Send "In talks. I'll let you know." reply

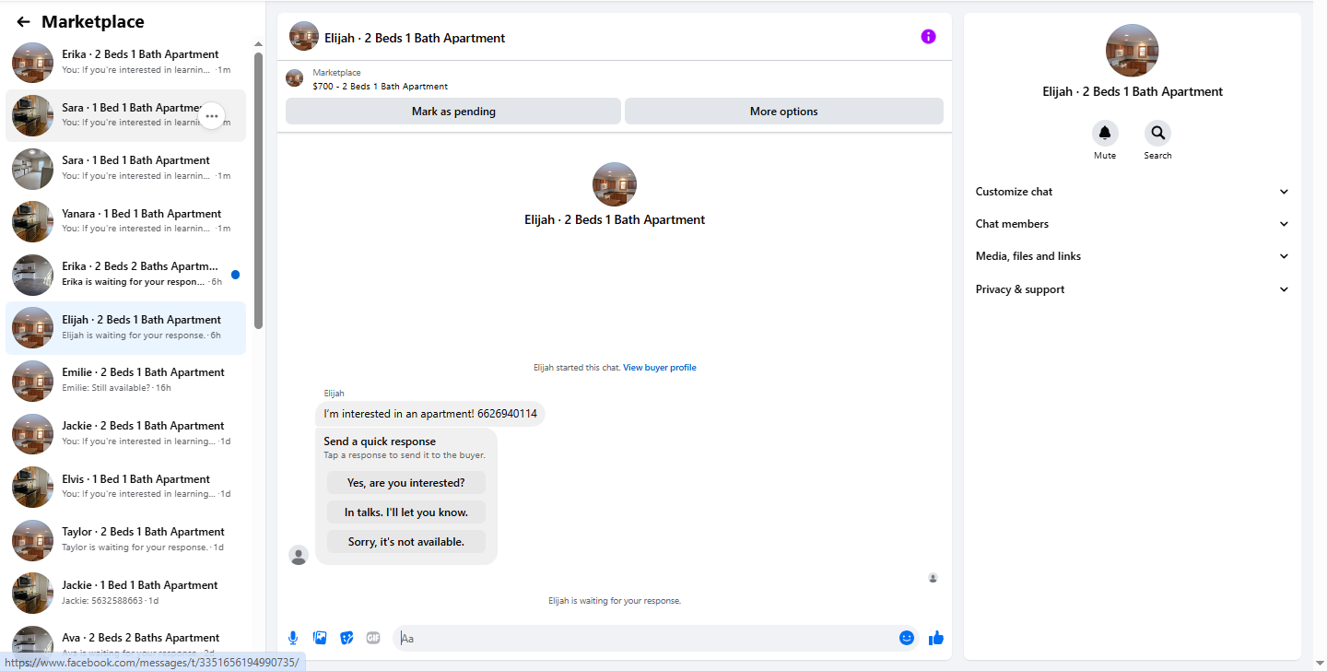point(406,512)
